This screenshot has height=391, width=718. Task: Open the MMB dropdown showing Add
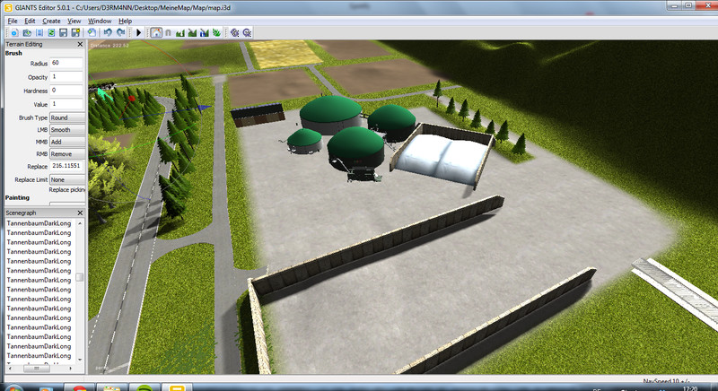(x=67, y=143)
